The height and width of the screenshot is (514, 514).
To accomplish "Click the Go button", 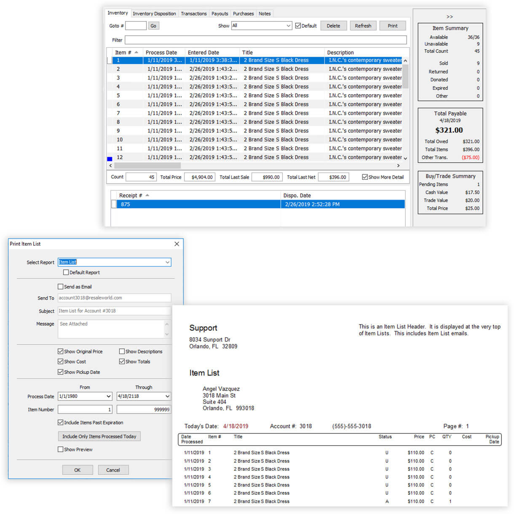I will tap(153, 26).
